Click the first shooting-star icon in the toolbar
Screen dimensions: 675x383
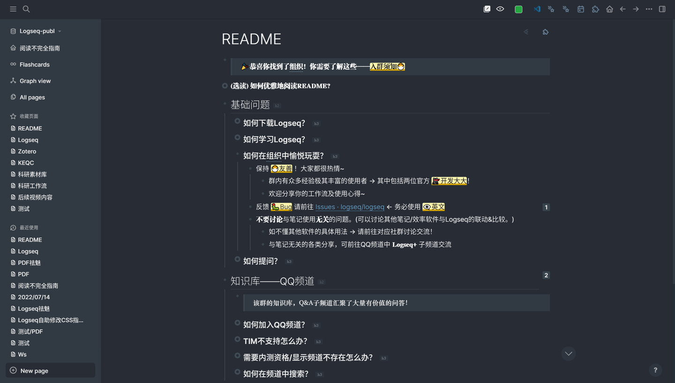(x=551, y=9)
